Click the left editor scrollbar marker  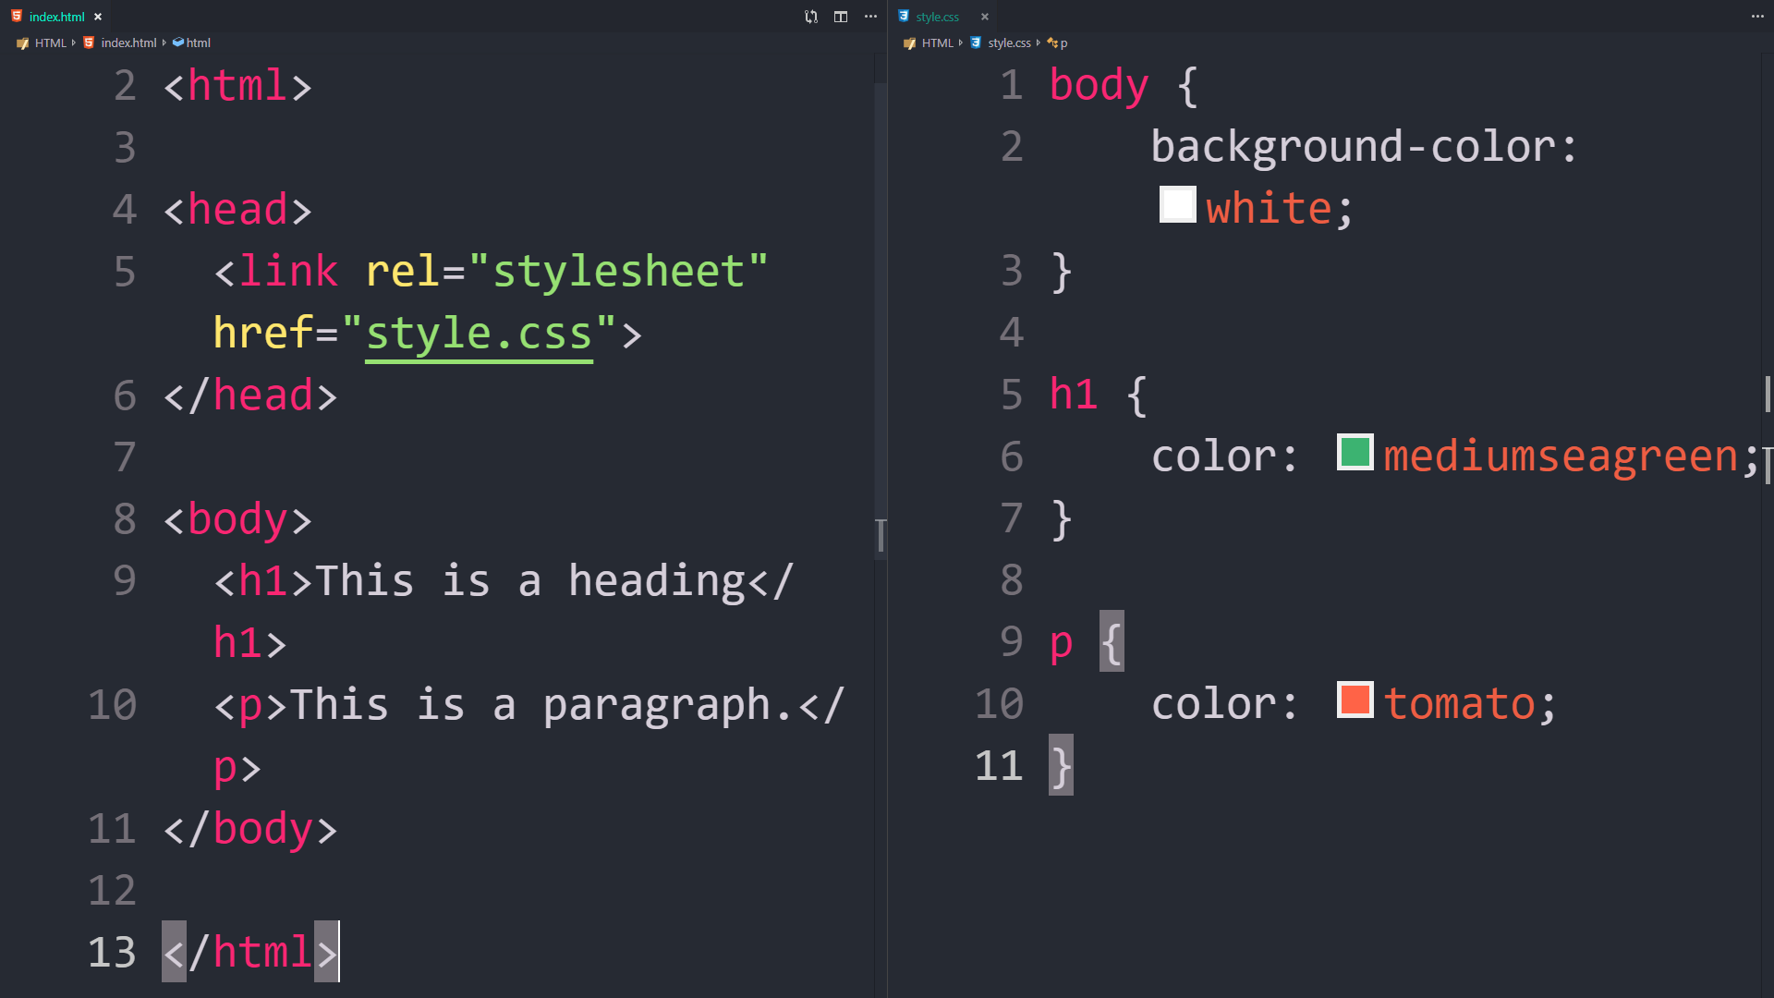pos(881,536)
